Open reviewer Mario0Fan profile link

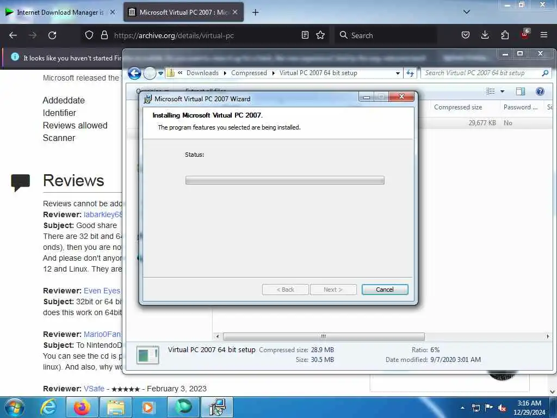click(102, 334)
